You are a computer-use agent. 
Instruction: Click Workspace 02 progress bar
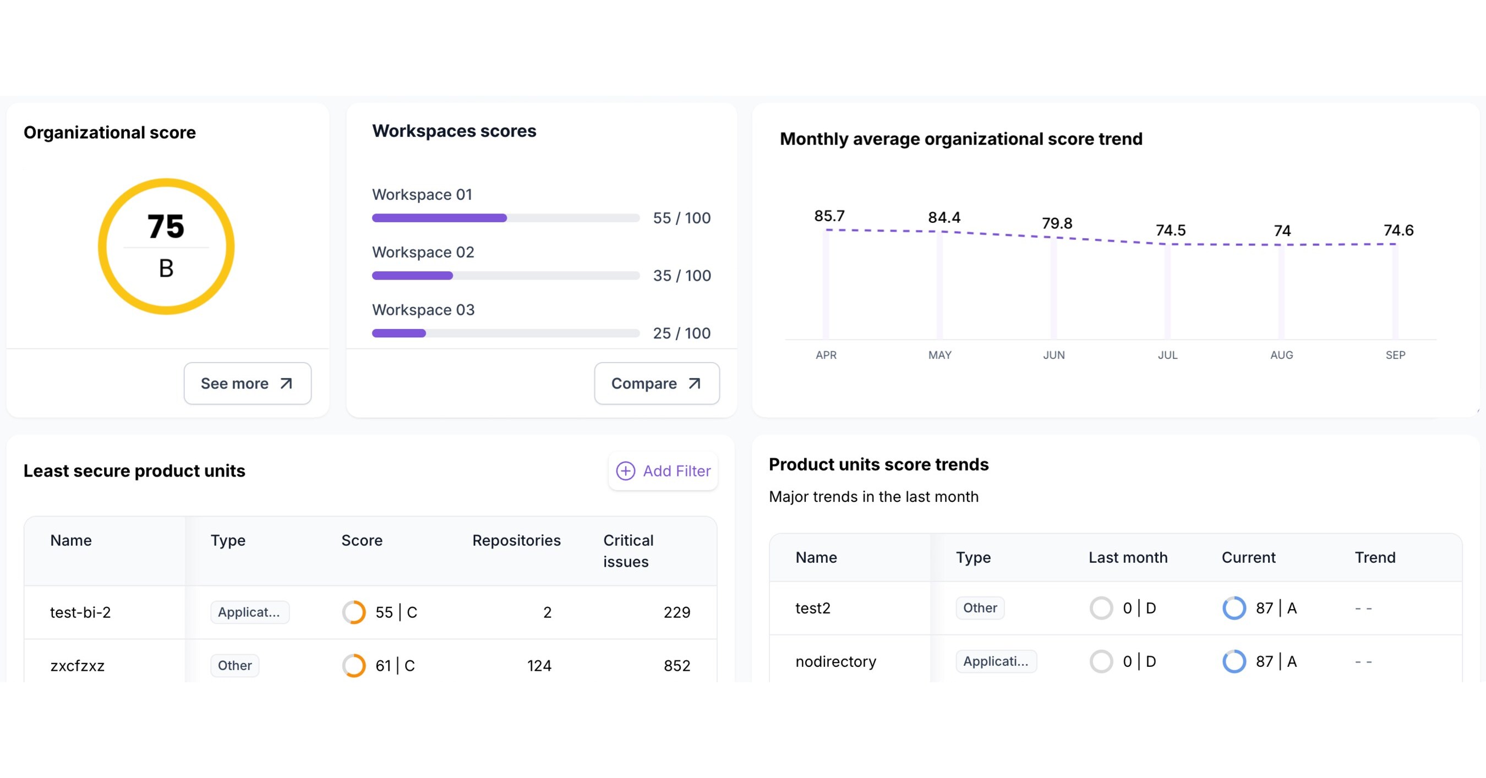click(506, 276)
